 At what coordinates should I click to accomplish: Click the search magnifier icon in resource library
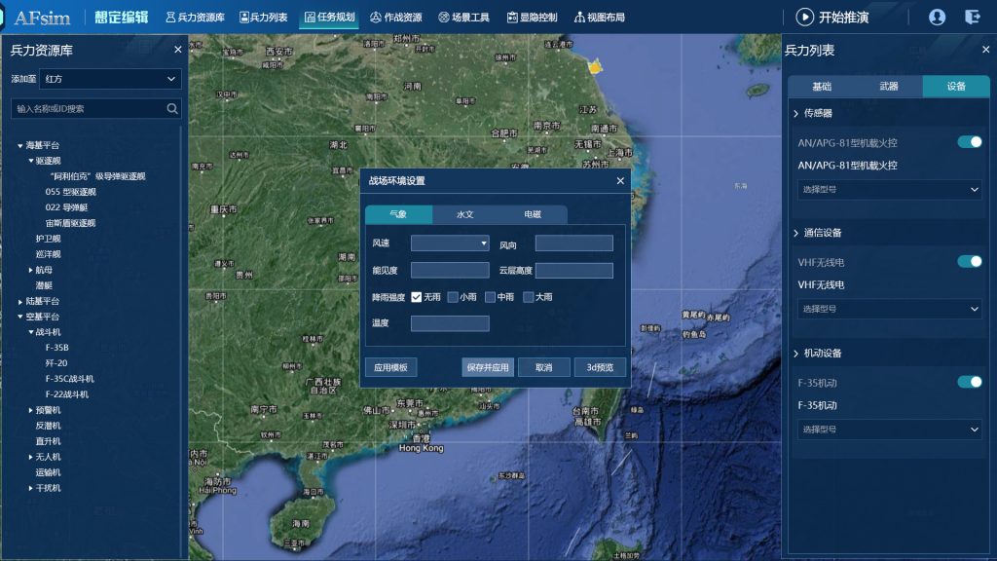click(x=172, y=109)
